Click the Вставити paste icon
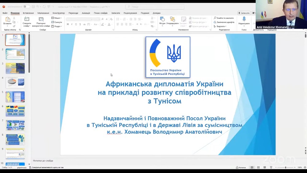 (7, 19)
